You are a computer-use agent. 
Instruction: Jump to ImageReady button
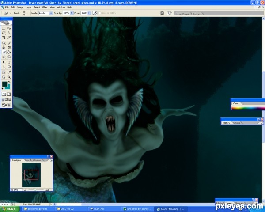tap(6, 105)
